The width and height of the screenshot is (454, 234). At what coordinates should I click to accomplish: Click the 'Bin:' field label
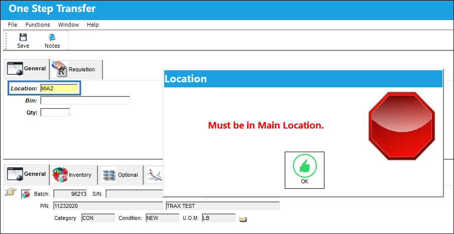pyautogui.click(x=31, y=100)
